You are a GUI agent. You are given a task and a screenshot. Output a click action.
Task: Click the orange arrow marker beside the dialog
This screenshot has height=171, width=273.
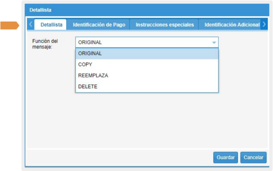(10, 25)
